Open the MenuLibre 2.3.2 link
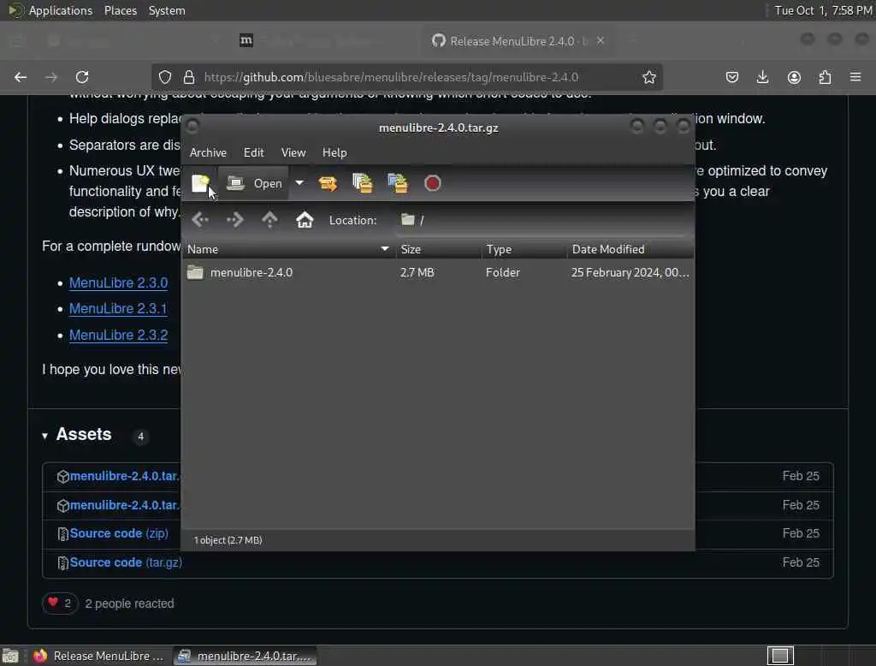This screenshot has height=666, width=876. (x=118, y=335)
